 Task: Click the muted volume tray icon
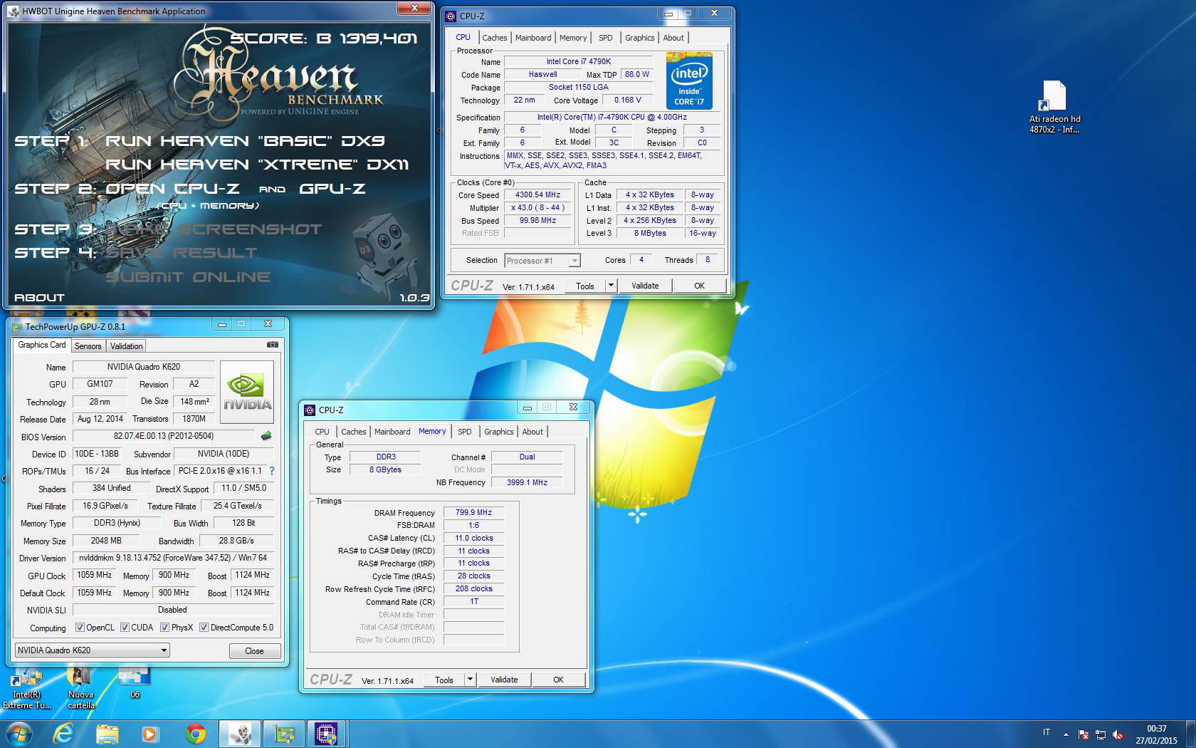point(1118,734)
